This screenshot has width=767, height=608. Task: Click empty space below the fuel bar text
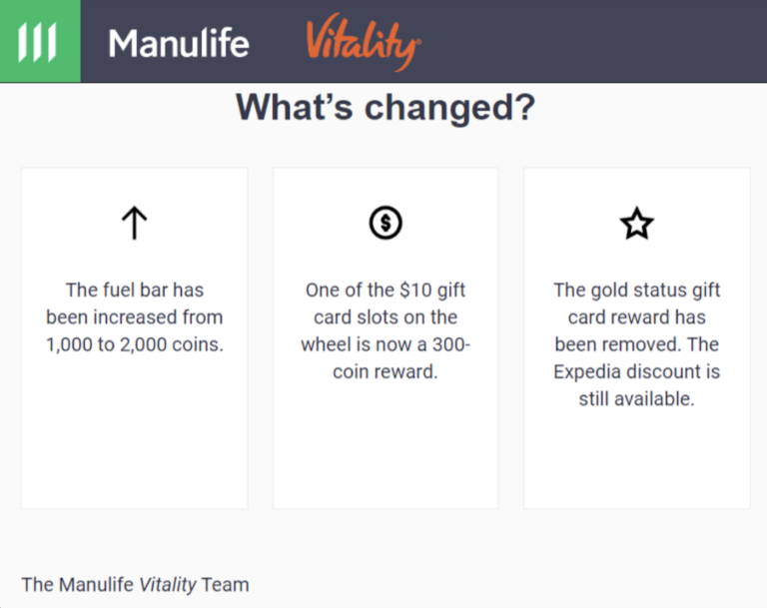[x=134, y=439]
